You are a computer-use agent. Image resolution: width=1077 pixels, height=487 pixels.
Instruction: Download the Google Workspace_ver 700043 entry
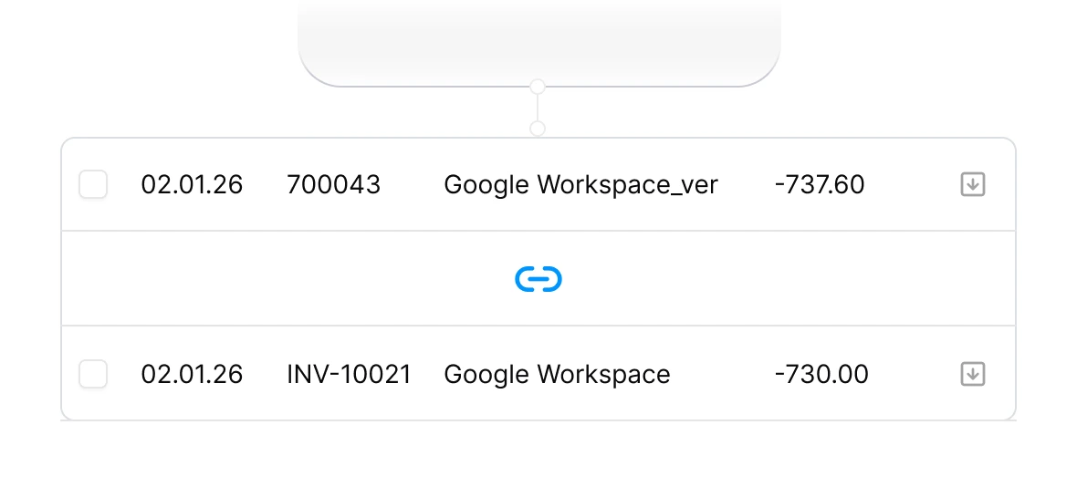click(973, 185)
